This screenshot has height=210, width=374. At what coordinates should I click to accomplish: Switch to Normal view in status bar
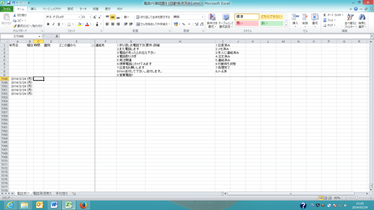click(321, 198)
